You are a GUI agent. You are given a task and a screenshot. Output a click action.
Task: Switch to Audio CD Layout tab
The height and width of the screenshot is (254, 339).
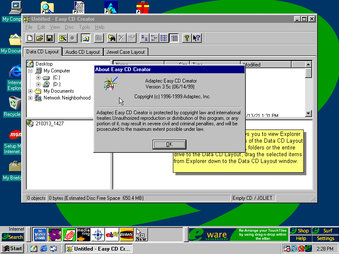[x=83, y=52]
